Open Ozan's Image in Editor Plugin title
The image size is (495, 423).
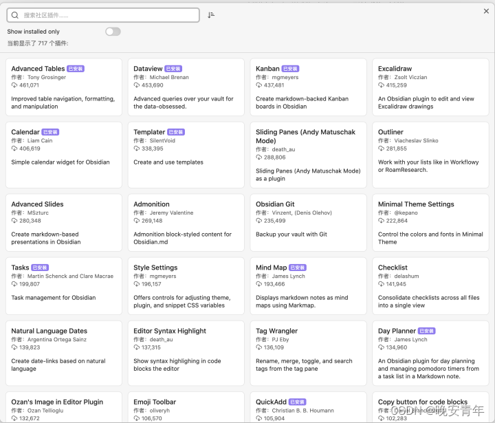tap(57, 402)
